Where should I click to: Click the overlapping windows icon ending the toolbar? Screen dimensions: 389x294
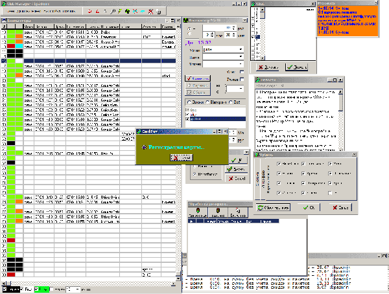click(x=158, y=11)
